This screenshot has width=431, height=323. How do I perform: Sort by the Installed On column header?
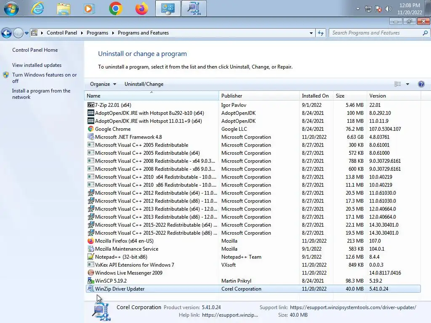pyautogui.click(x=316, y=96)
